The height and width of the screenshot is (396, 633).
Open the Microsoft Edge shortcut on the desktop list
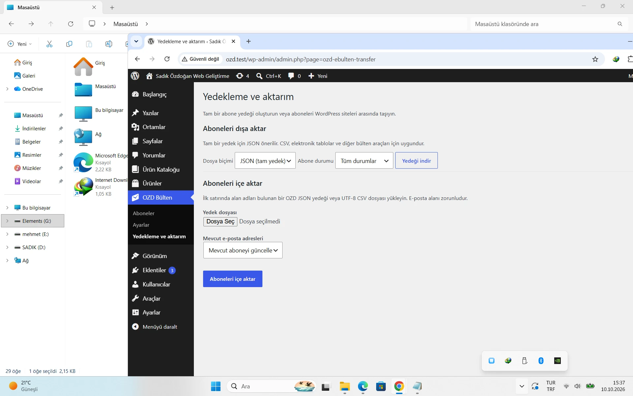click(101, 162)
